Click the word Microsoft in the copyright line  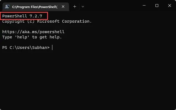pyautogui.click(x=49, y=21)
